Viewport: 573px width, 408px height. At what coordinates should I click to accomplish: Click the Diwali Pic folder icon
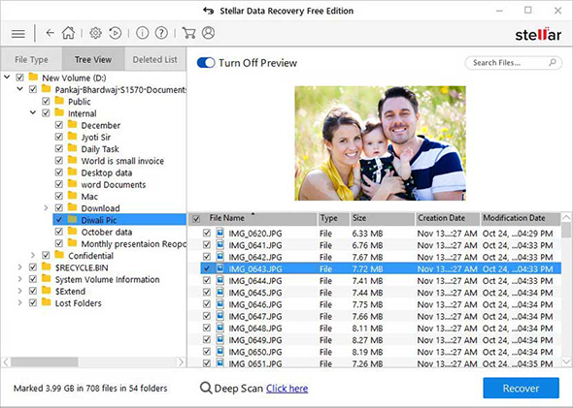(x=73, y=219)
